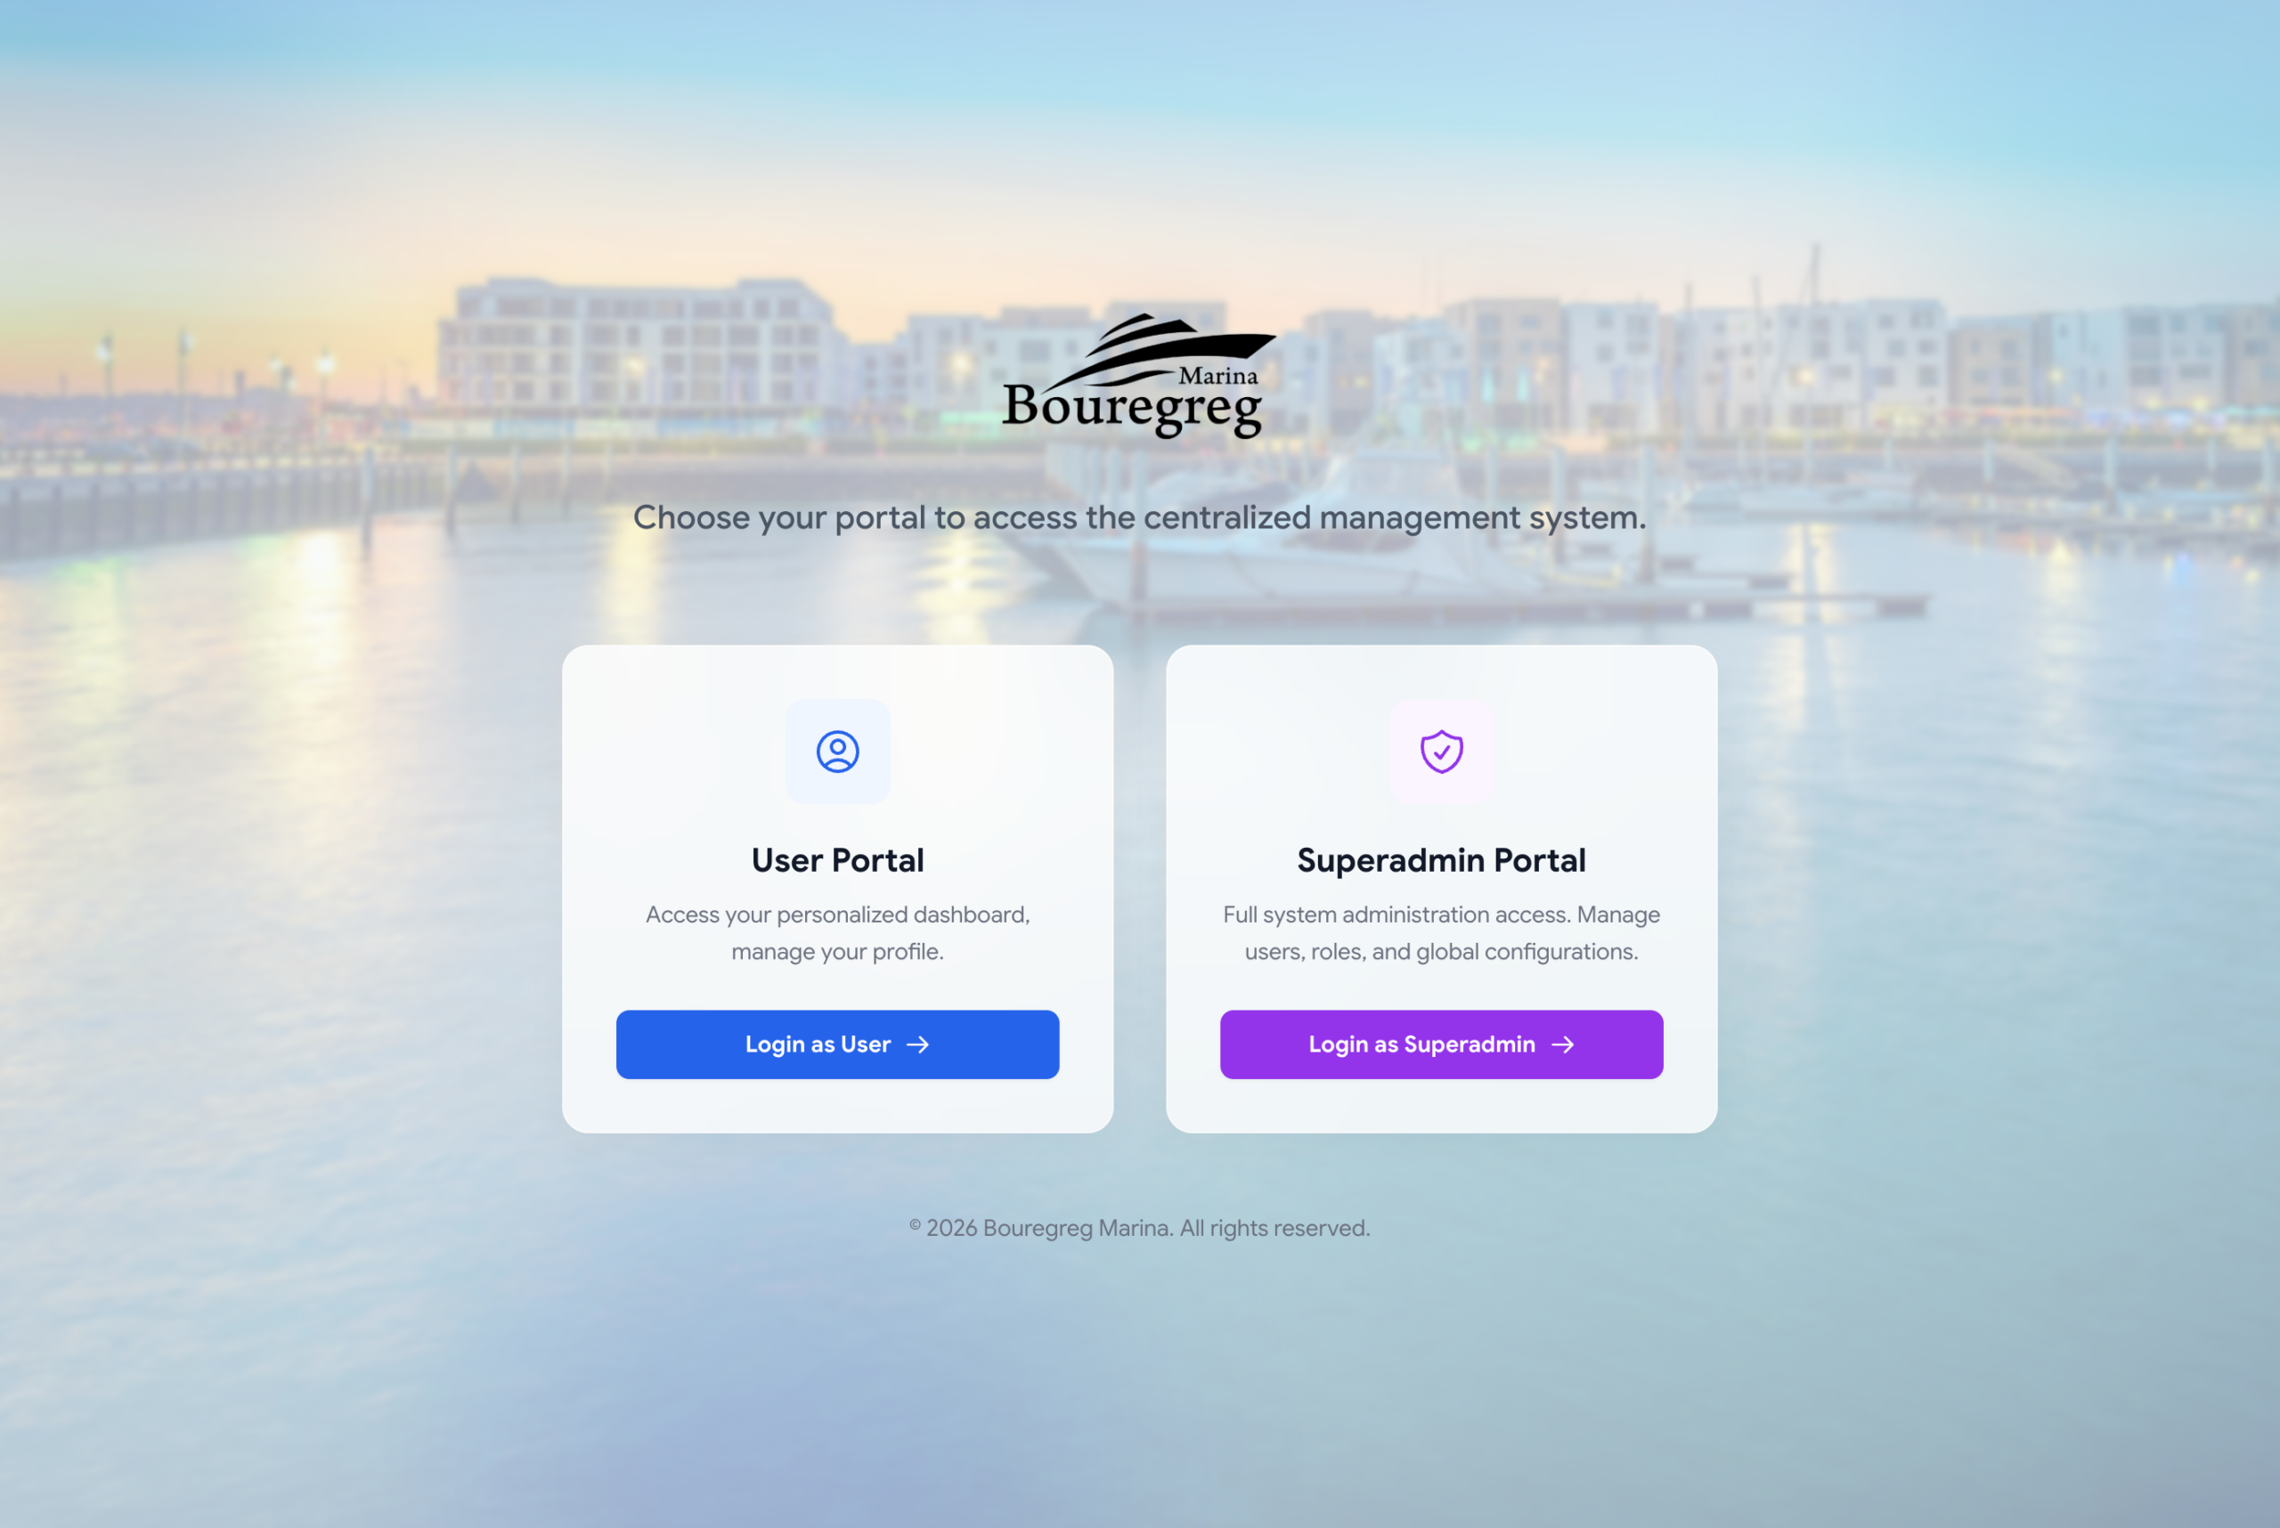Click the 'Choose your portal' tagline text

1139,517
